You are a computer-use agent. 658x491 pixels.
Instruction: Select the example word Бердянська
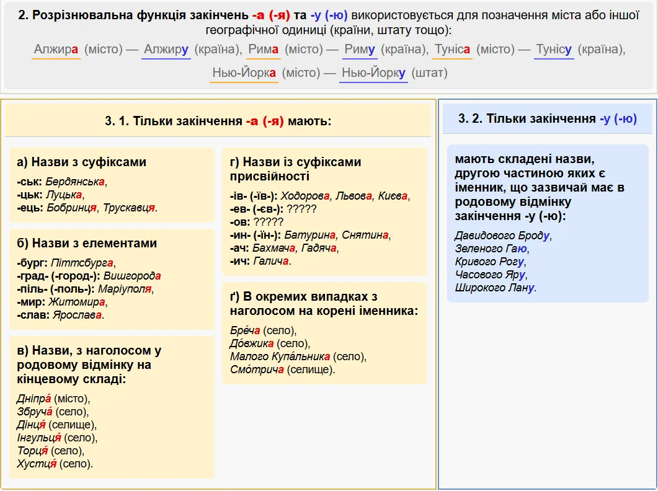click(75, 182)
